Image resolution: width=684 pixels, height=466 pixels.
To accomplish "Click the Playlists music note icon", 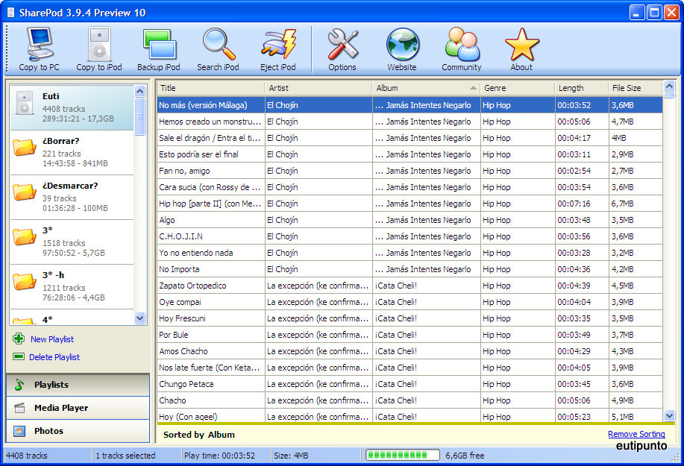I will coord(19,385).
